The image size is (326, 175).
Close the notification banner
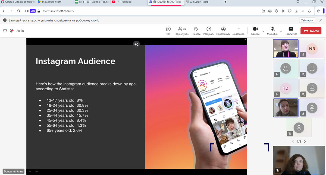coord(320,20)
